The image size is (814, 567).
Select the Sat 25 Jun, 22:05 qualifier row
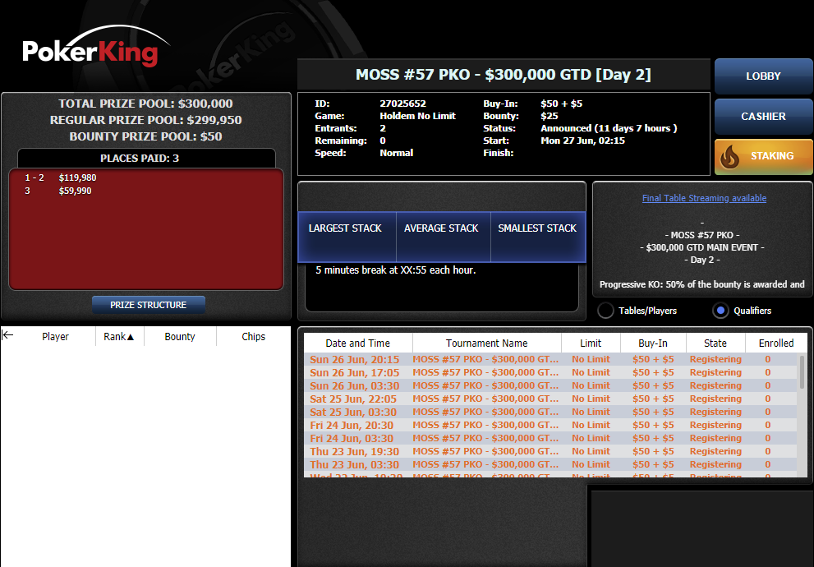click(x=551, y=399)
